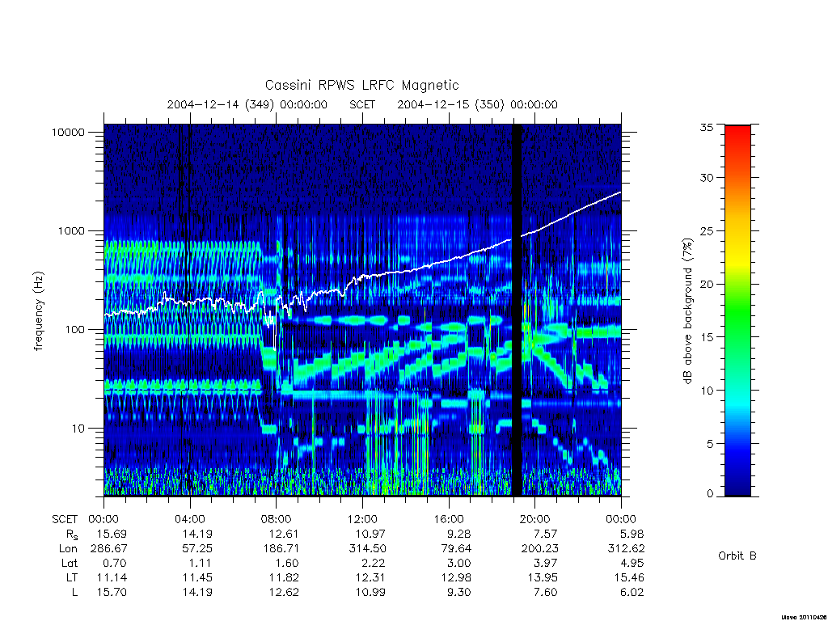Select start time '2004-12-14 (349) 00:00:00'
Viewport: 828px width, 621px height.
click(247, 104)
